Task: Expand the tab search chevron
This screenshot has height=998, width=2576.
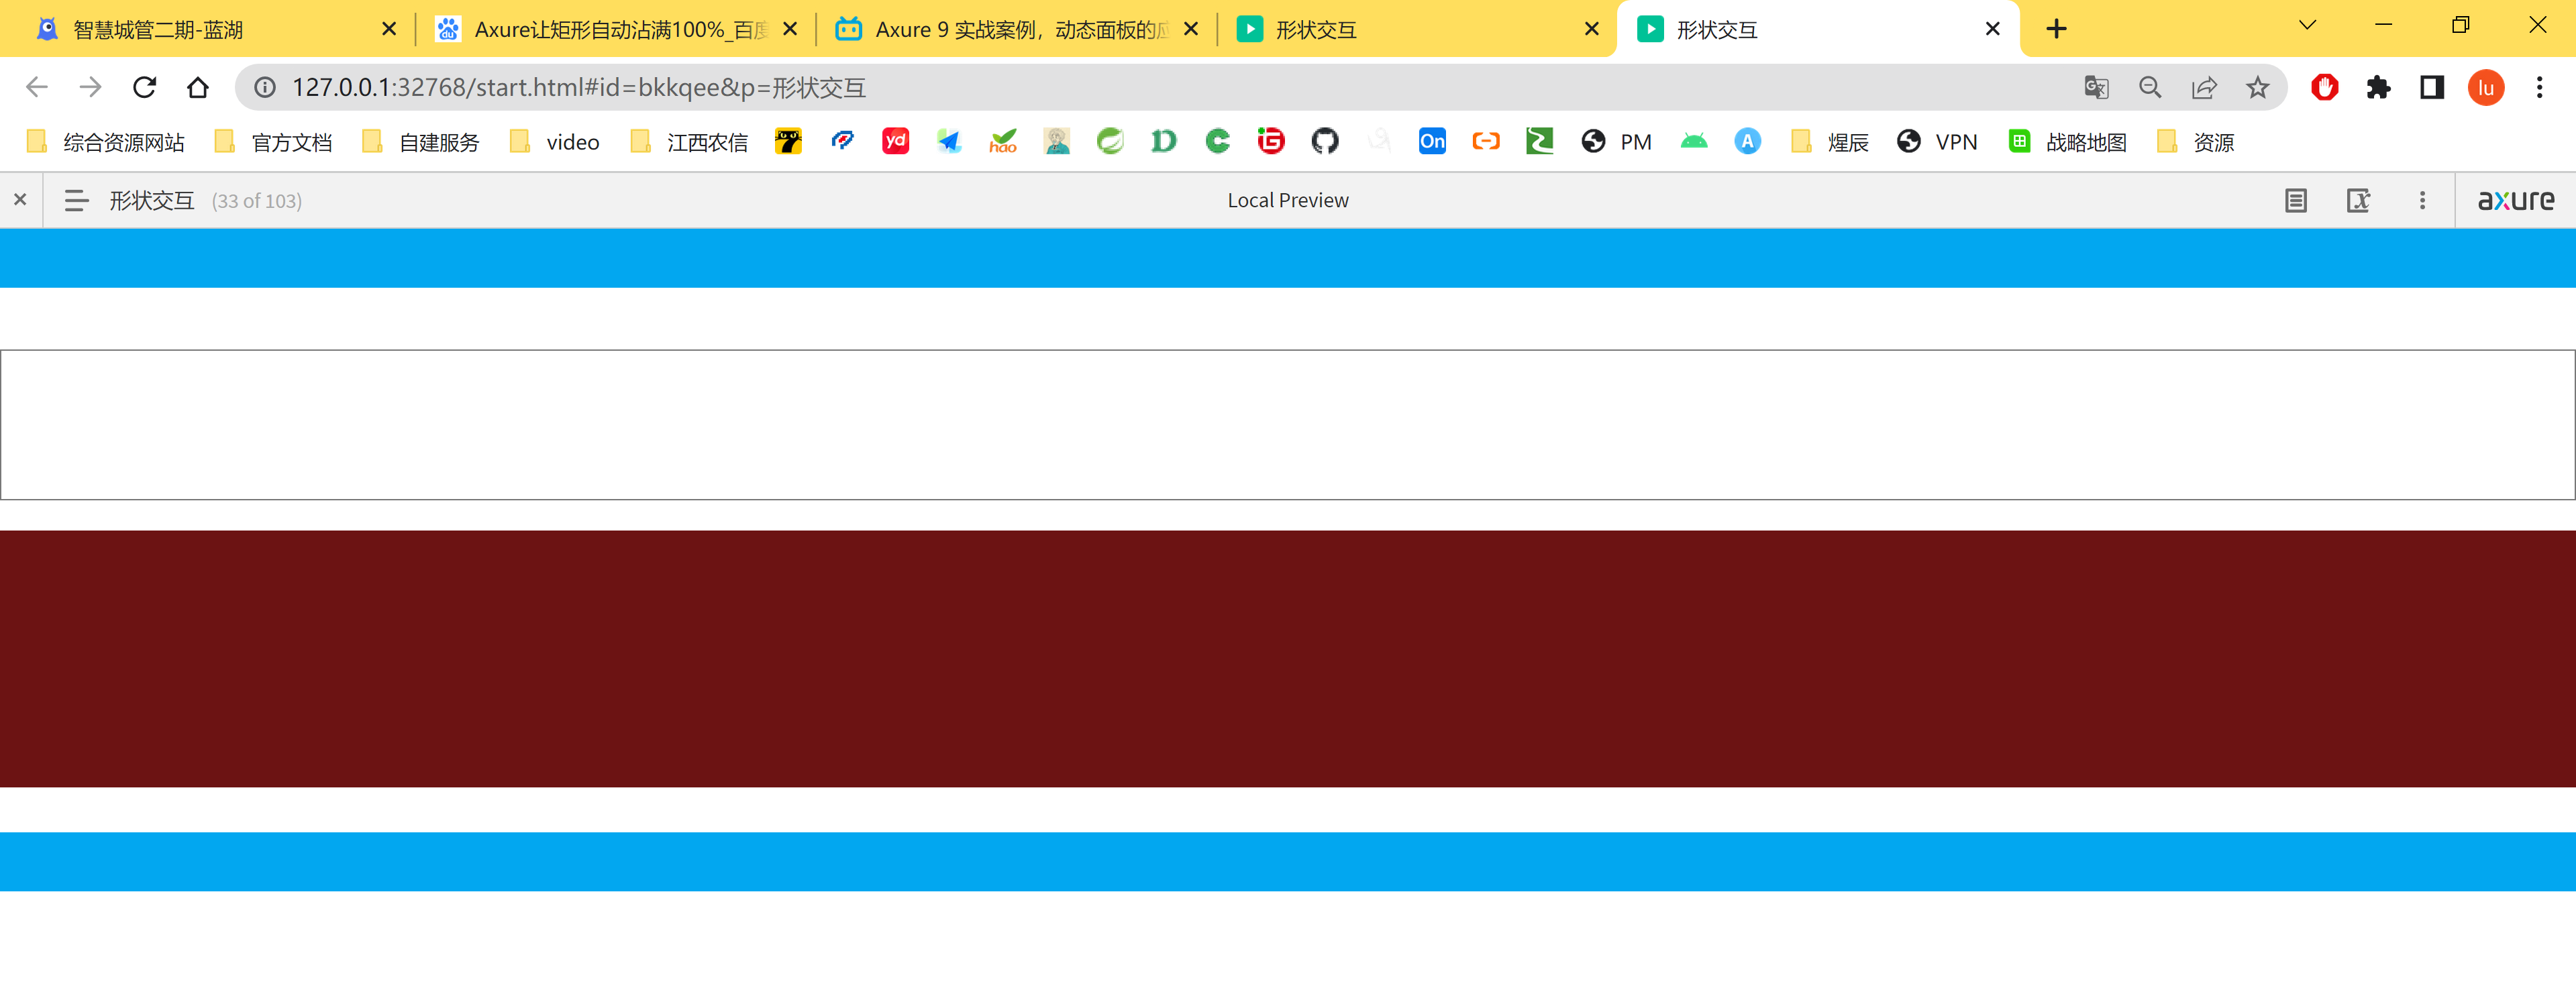Action: pos(2307,26)
